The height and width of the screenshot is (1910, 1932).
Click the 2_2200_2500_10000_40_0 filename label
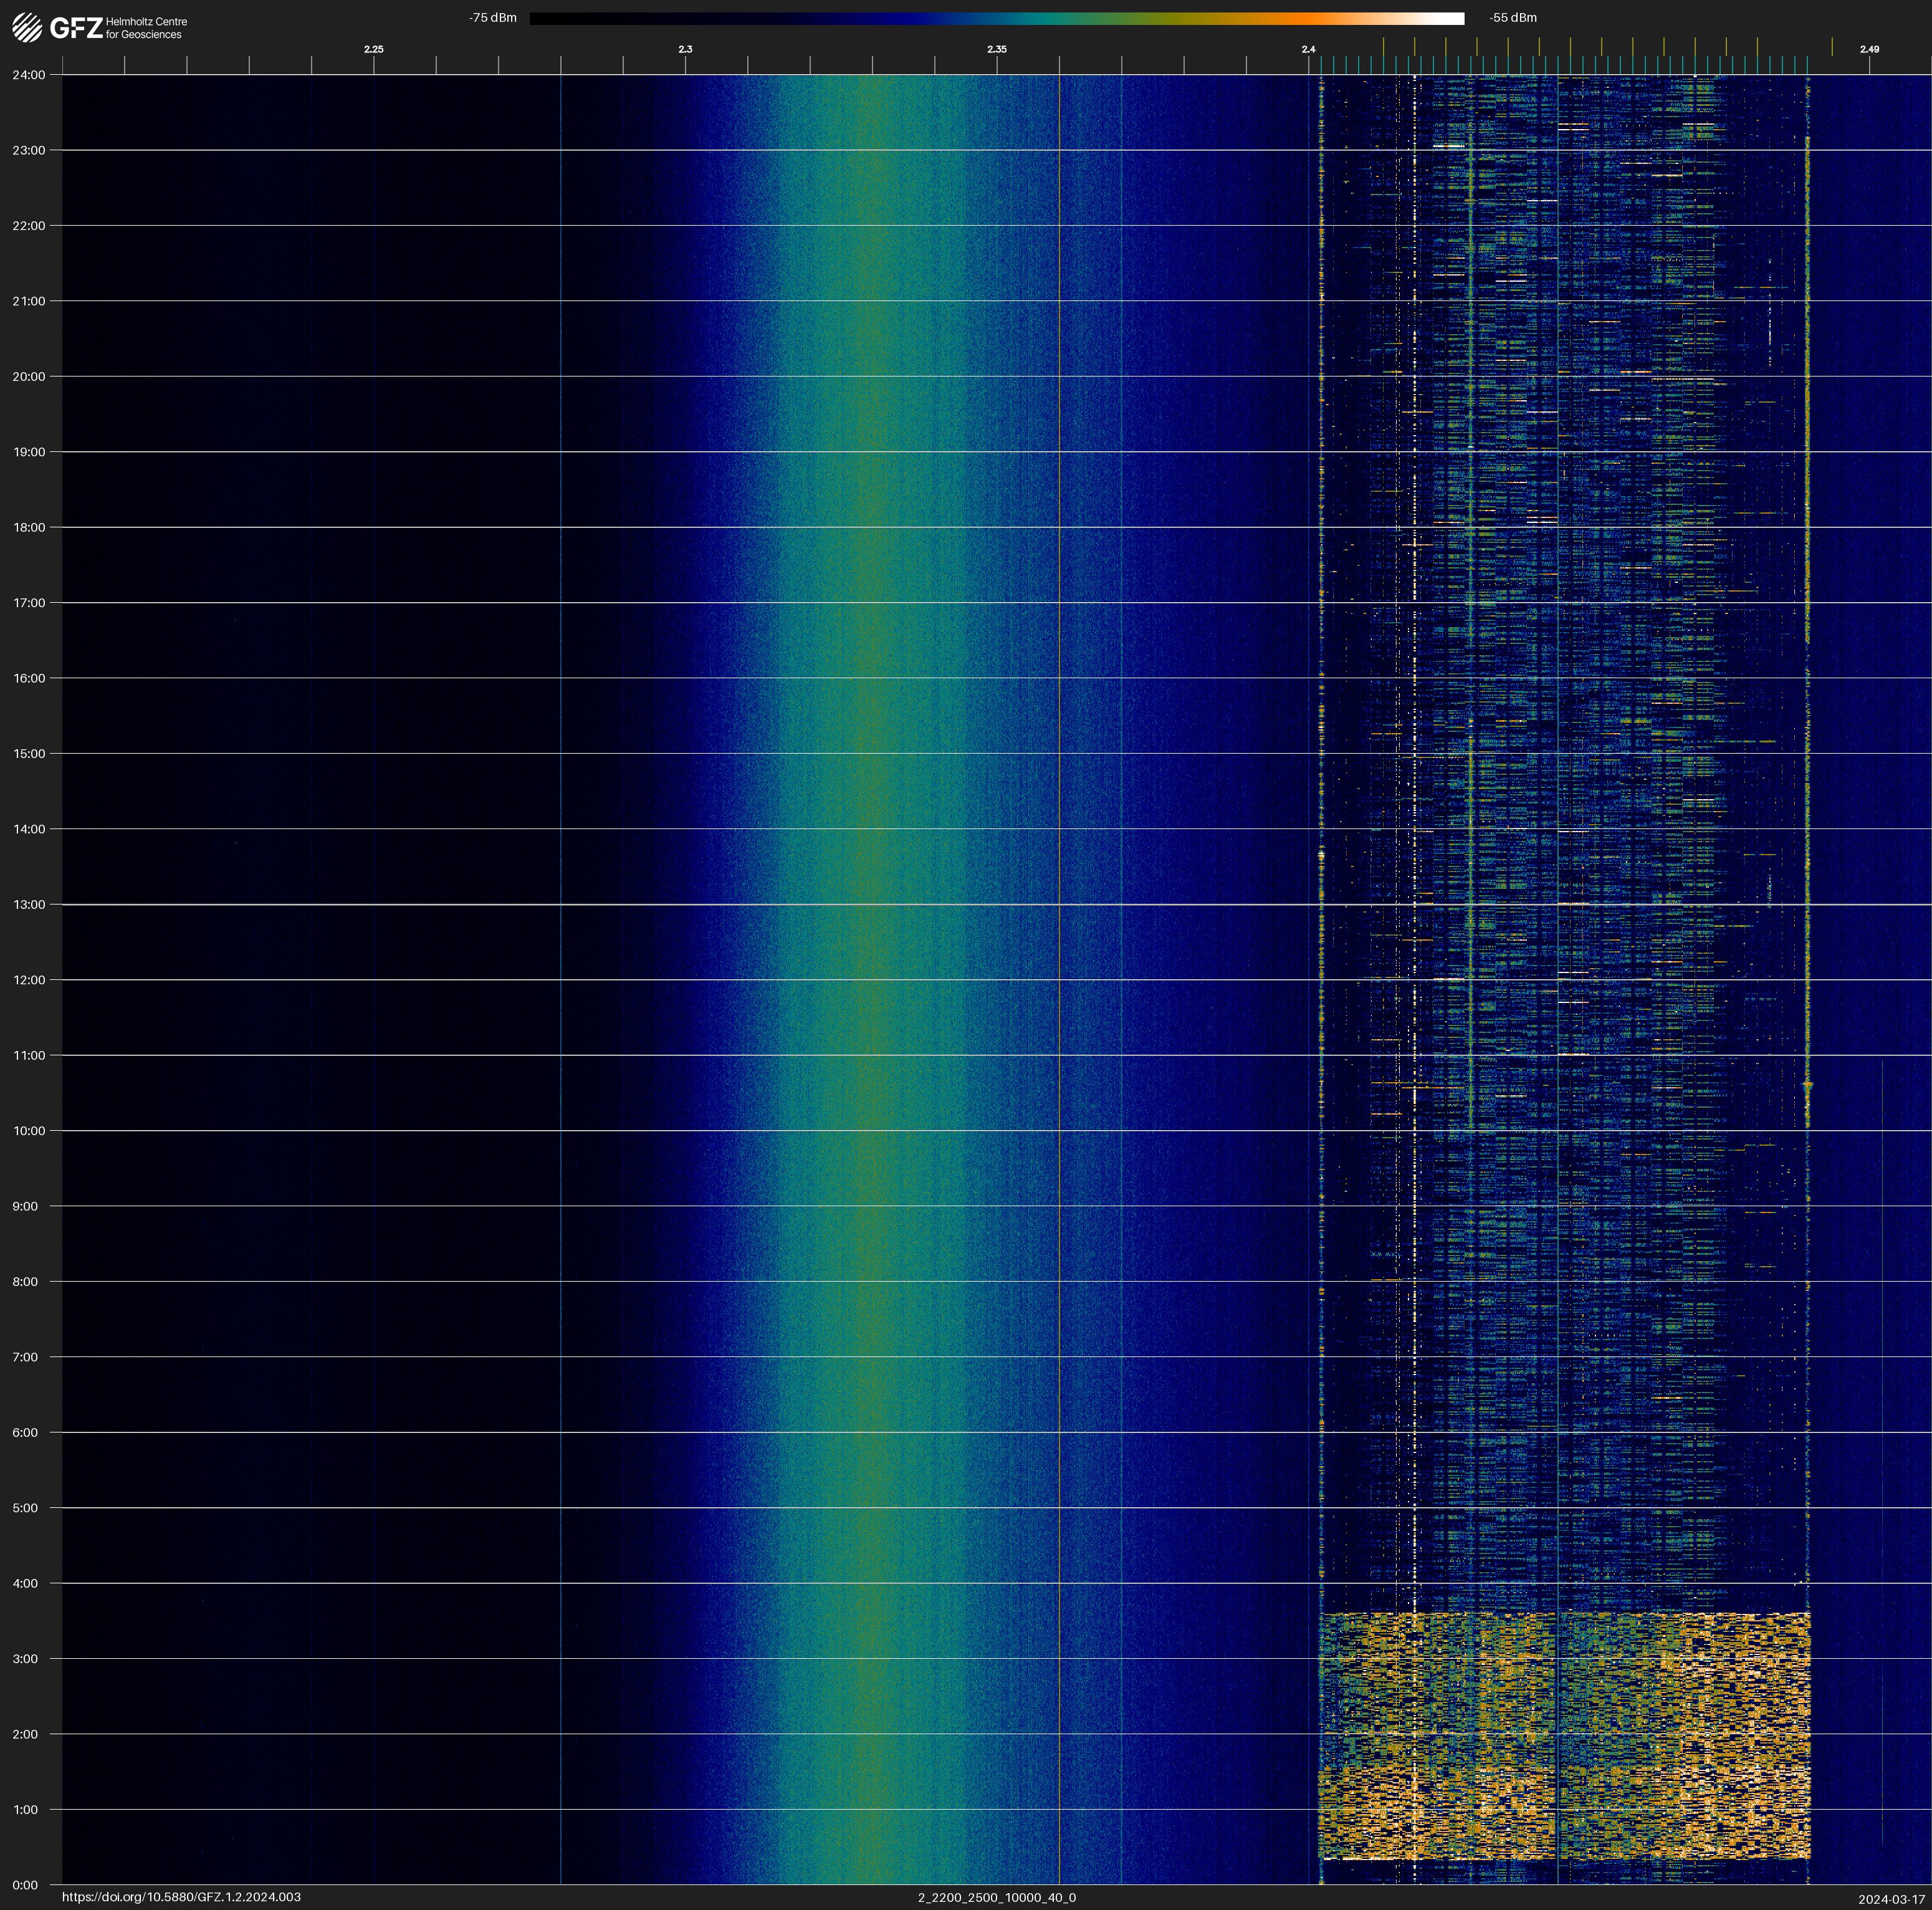point(996,1897)
